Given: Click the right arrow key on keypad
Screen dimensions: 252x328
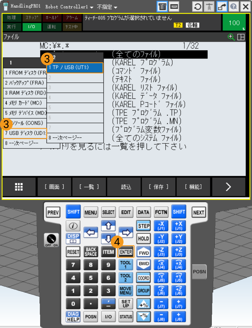Looking at the screenshot, I should 126,232.
